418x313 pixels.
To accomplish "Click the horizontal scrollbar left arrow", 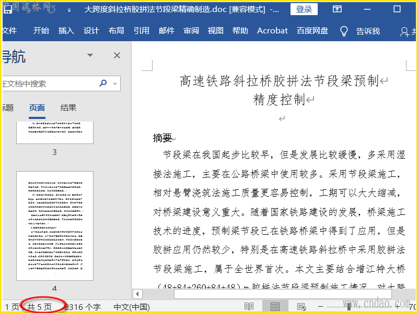I will 137,294.
